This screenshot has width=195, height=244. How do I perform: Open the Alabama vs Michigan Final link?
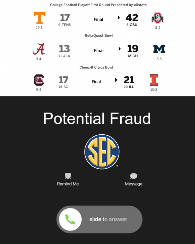click(99, 50)
